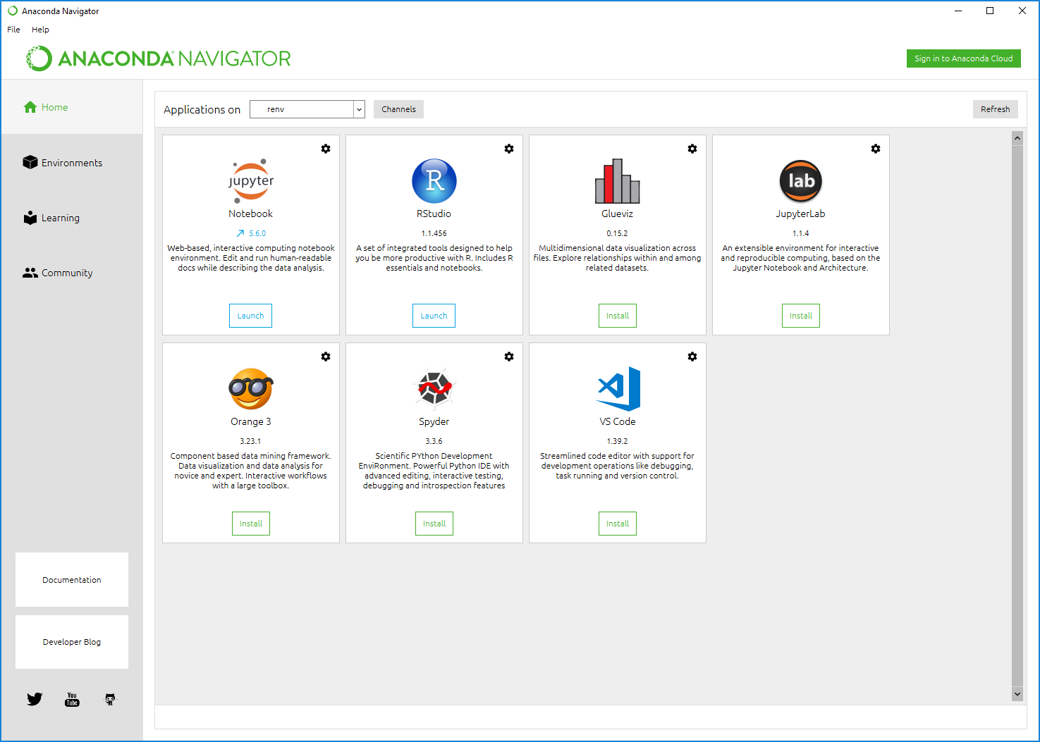This screenshot has height=742, width=1040.
Task: Install VS Code
Action: pyautogui.click(x=618, y=524)
